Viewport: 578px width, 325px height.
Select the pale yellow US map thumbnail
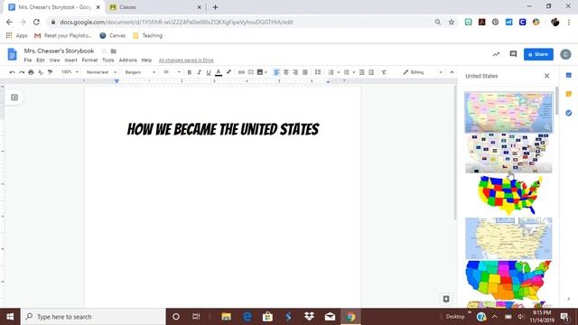(x=508, y=238)
